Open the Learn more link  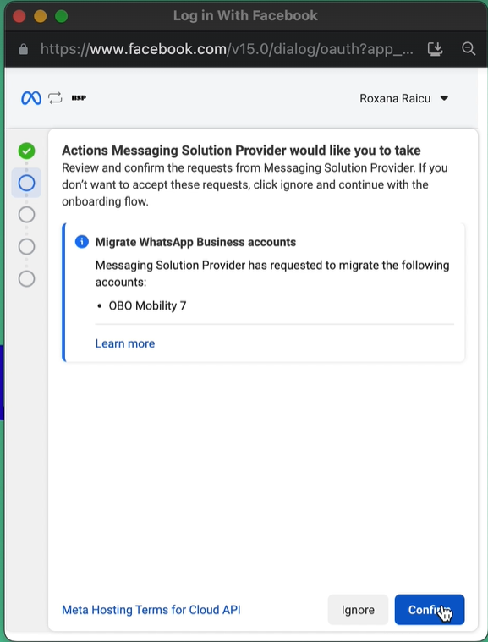pos(125,343)
